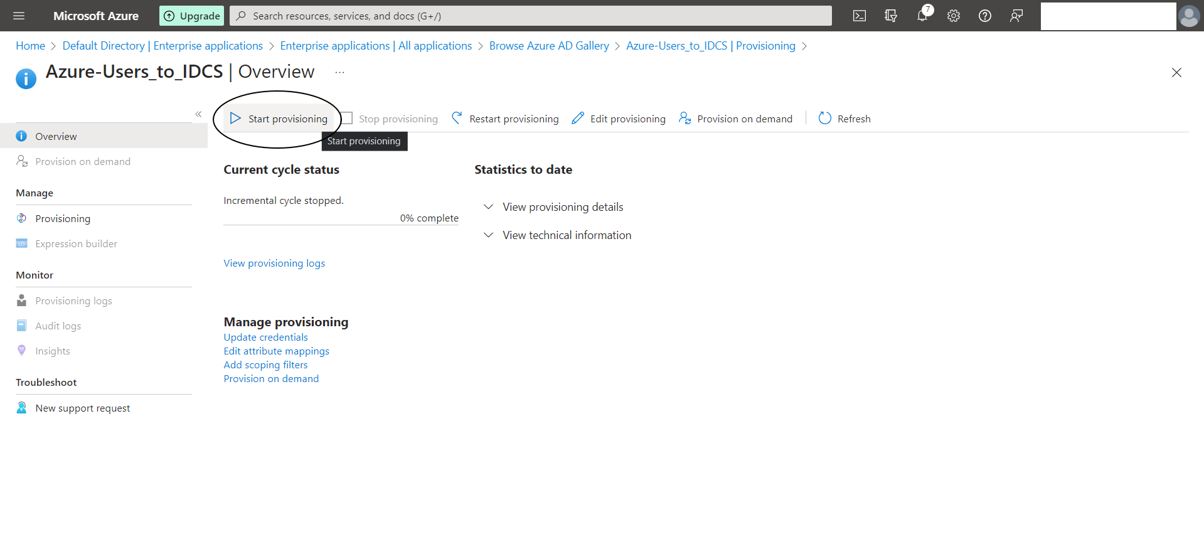Screen dimensions: 1204x559
Task: Click the Upgrade button
Action: [192, 16]
